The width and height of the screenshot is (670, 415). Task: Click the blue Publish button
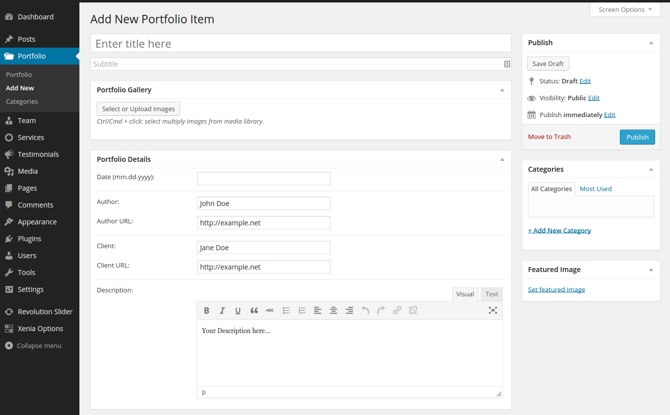pos(637,137)
